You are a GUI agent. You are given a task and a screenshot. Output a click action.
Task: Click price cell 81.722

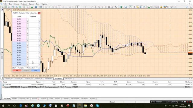pyautogui.click(x=19, y=19)
